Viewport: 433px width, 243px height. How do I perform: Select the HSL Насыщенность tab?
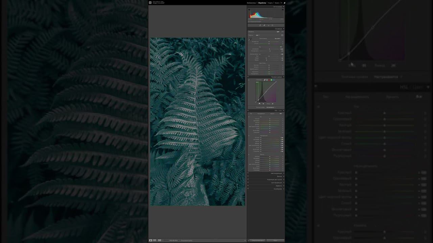(261, 114)
